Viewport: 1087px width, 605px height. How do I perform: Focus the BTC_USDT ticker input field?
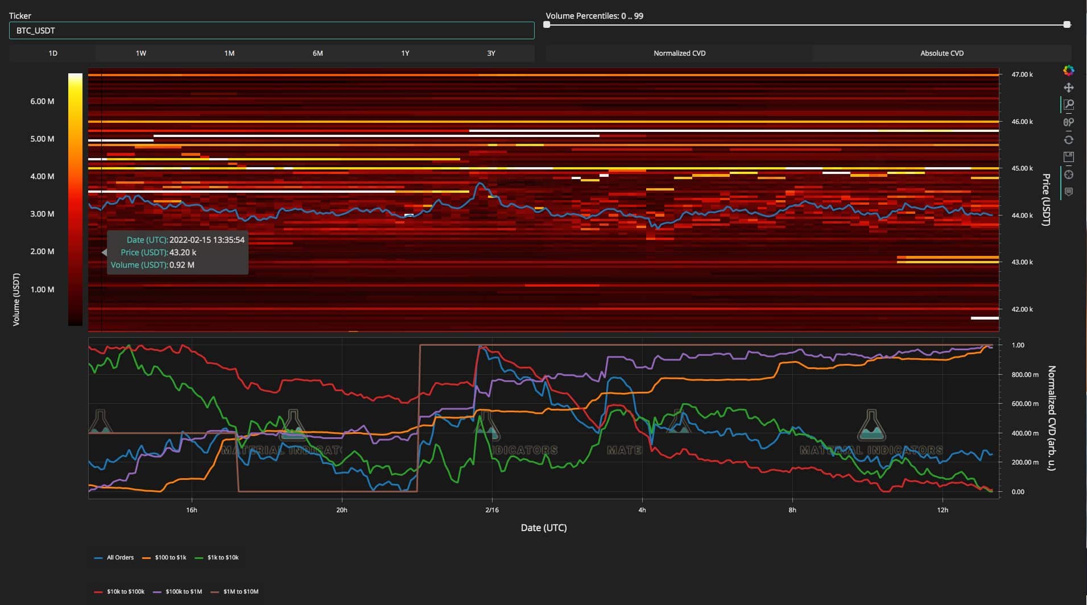coord(271,30)
